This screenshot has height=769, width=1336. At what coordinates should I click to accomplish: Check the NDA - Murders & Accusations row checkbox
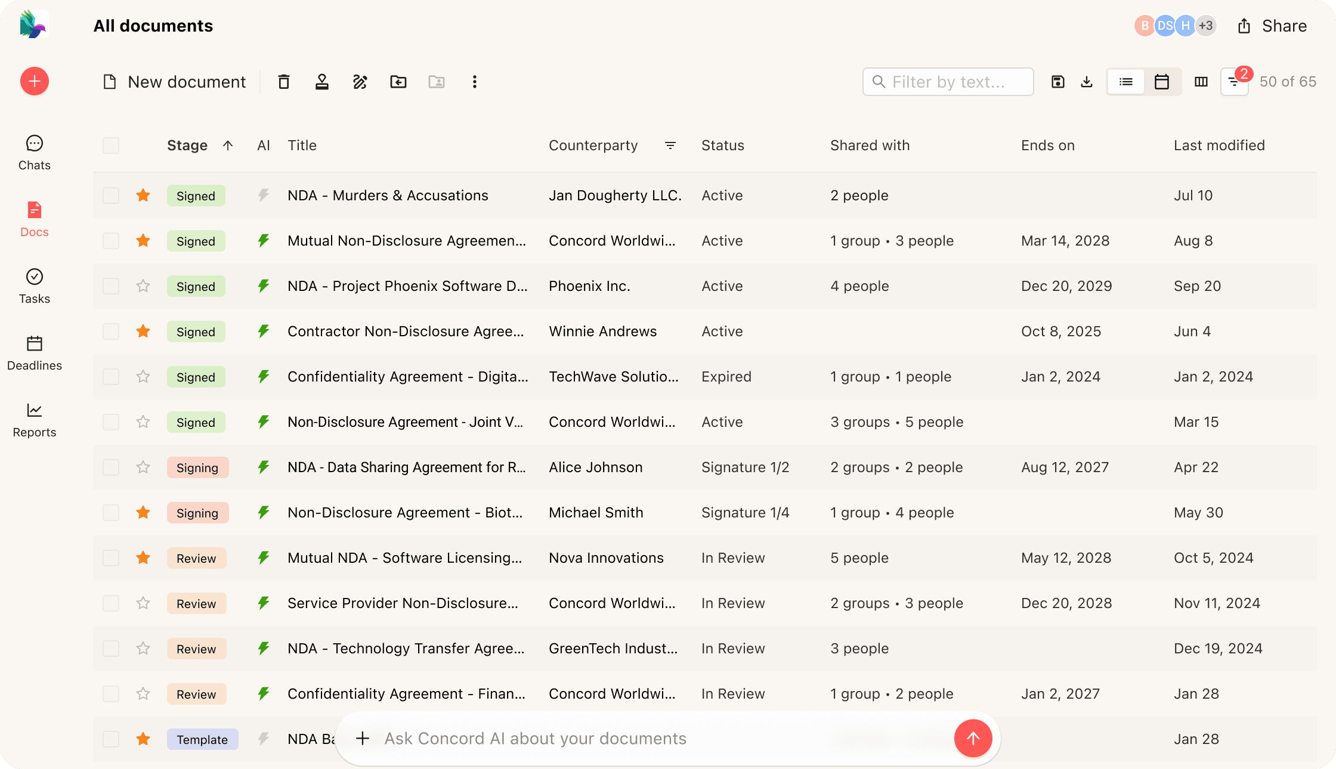[111, 196]
